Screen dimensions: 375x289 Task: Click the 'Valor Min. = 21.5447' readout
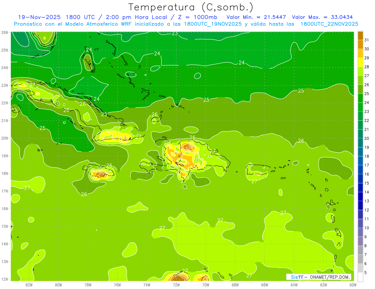pos(256,17)
